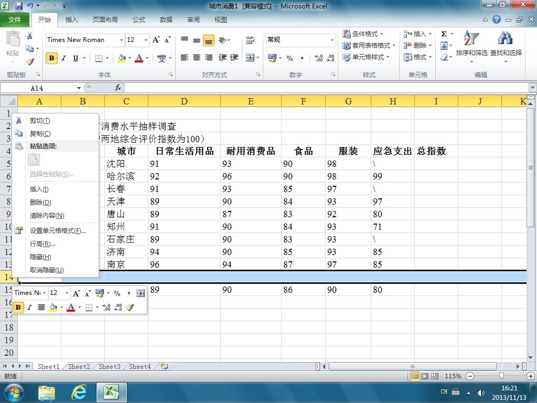Open Sheet2 worksheet
The image size is (537, 403).
click(x=79, y=367)
